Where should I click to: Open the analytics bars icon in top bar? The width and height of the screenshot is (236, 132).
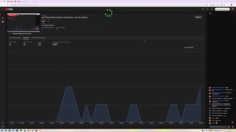click(x=211, y=9)
